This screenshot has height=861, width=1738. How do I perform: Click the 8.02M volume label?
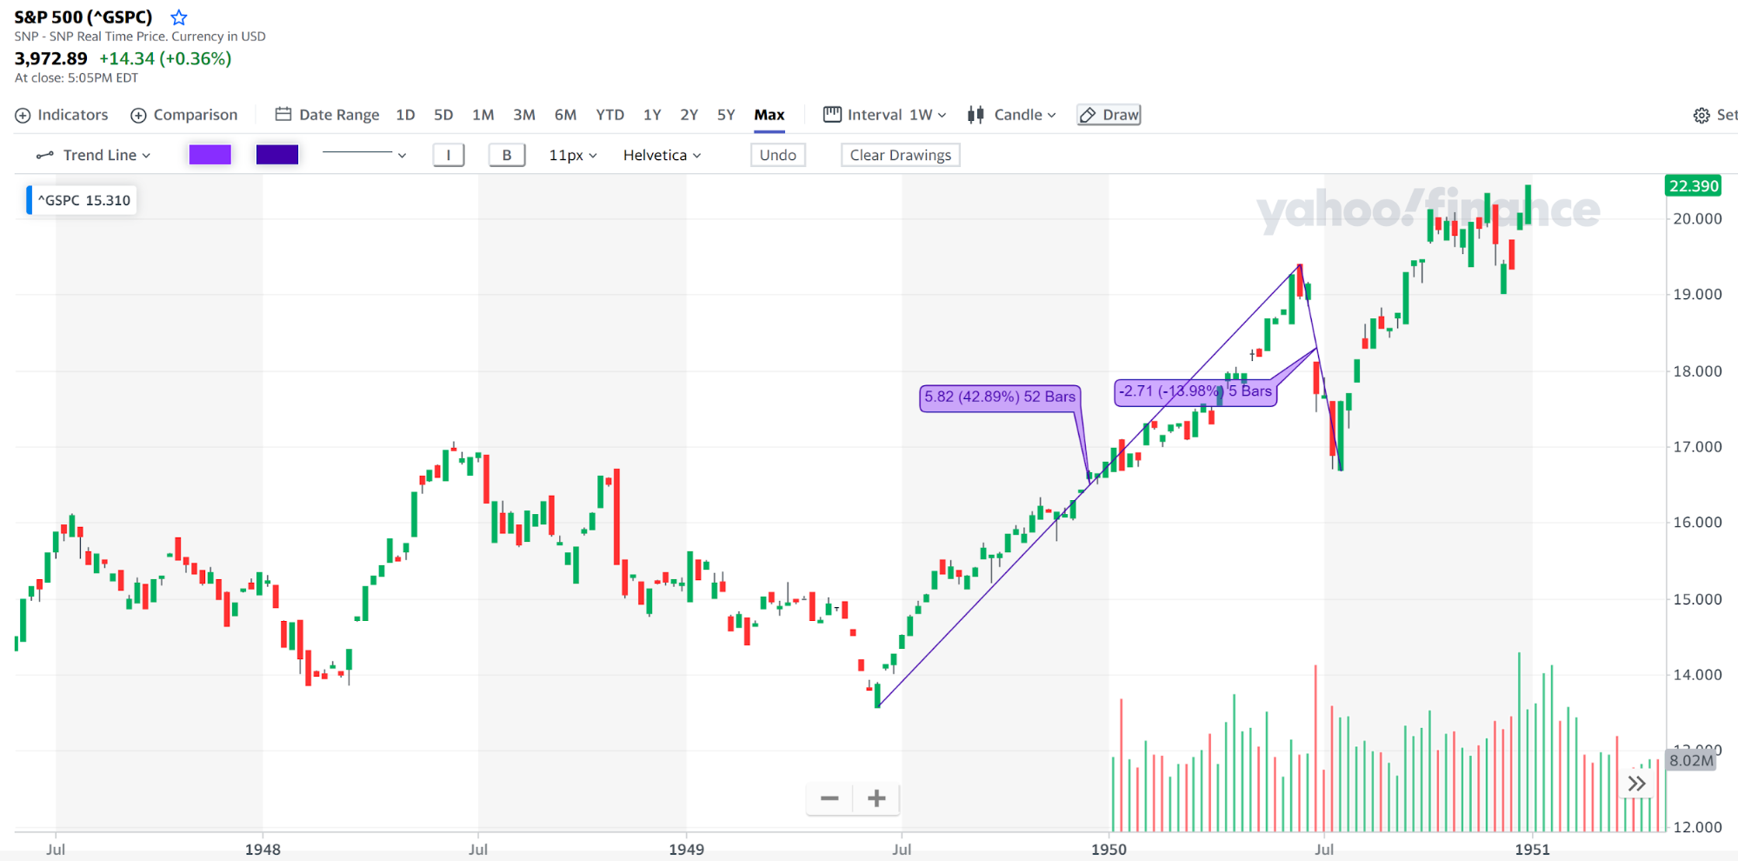[1691, 760]
